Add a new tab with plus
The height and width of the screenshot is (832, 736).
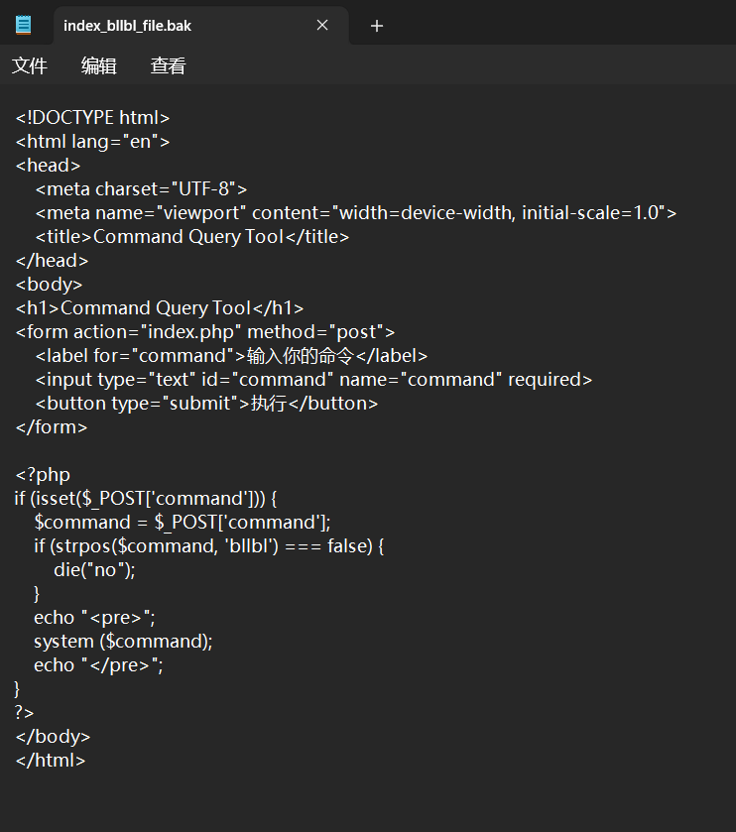377,26
